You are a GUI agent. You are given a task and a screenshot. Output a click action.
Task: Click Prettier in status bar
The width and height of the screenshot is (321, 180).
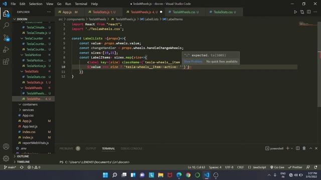[295, 167]
